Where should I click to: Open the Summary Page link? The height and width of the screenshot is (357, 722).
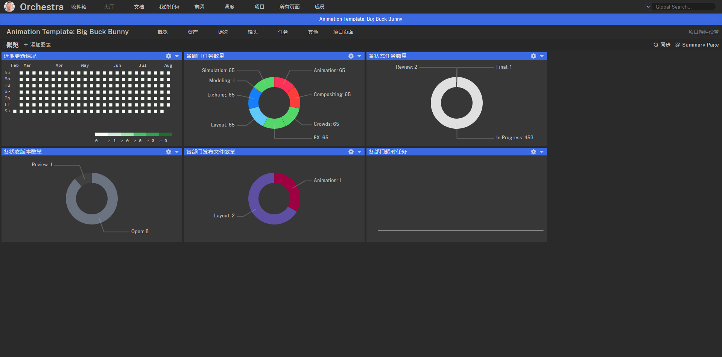coord(700,45)
